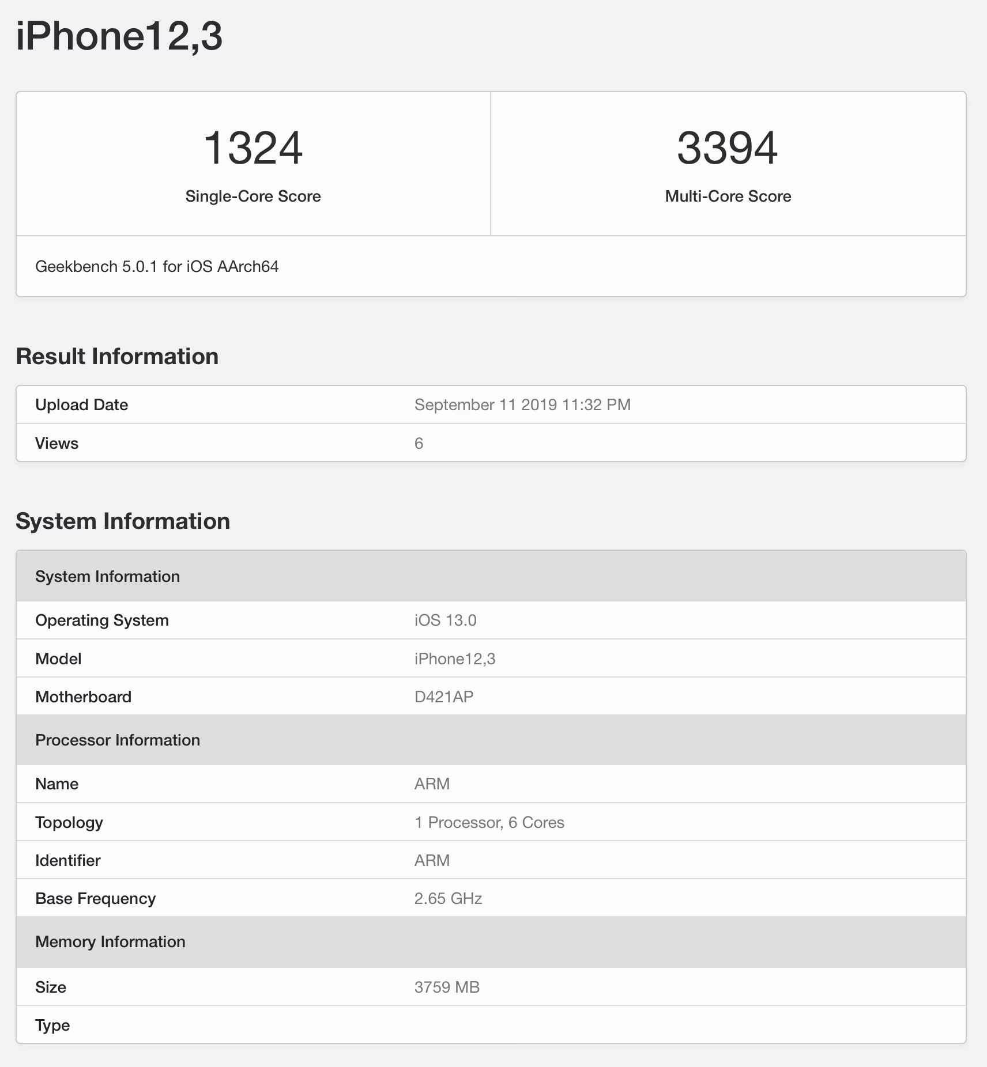
Task: Click the memory Size value 3759 MB
Action: coord(446,987)
